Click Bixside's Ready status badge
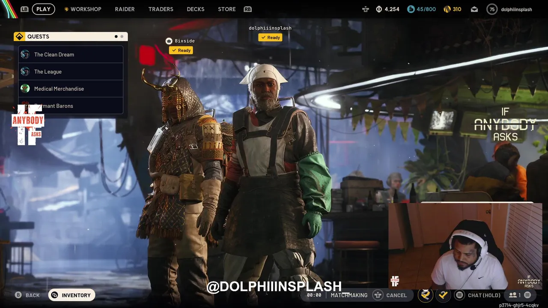The height and width of the screenshot is (308, 548). coord(181,50)
